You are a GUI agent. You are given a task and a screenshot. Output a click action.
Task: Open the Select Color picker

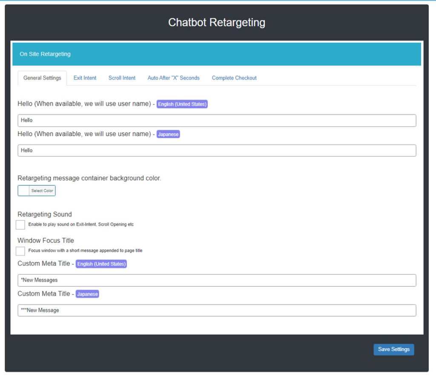tap(41, 190)
